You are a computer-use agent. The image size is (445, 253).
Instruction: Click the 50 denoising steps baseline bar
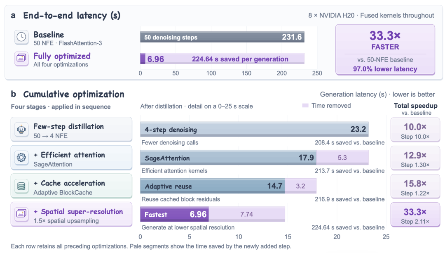[x=222, y=37]
